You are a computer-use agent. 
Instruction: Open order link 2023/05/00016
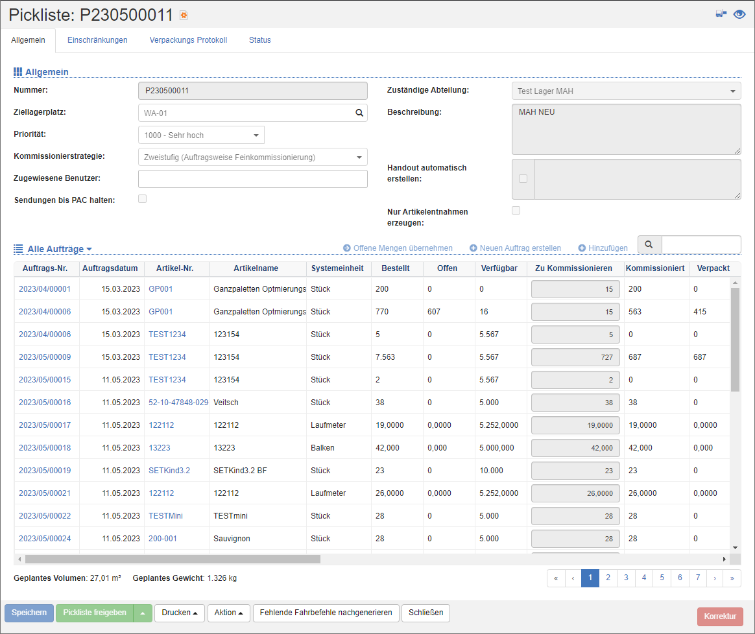click(45, 403)
